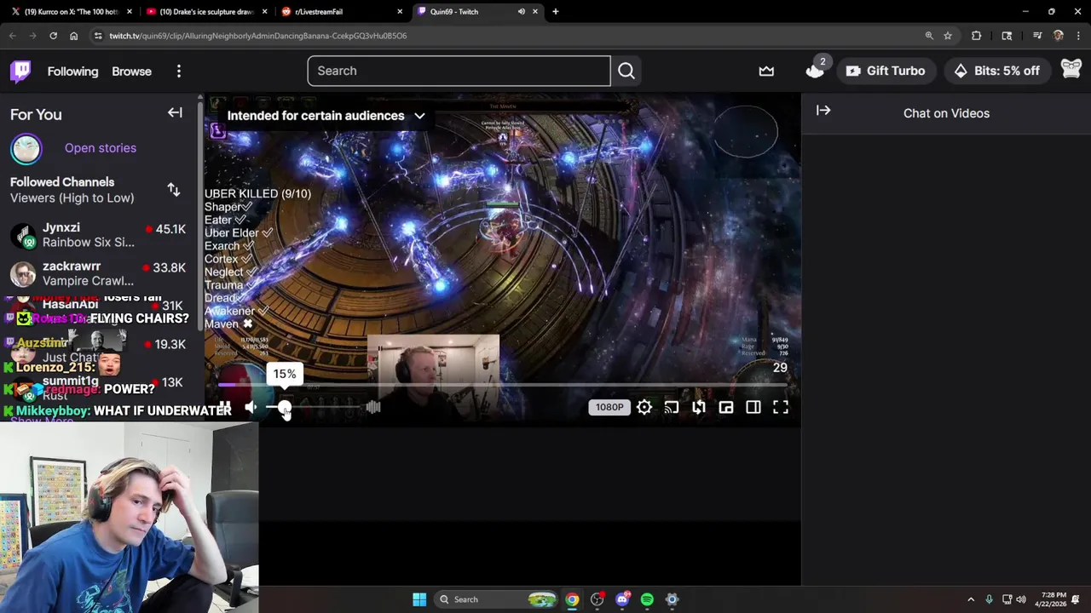The height and width of the screenshot is (613, 1091).
Task: Click the volume slider at 15%
Action: point(285,408)
